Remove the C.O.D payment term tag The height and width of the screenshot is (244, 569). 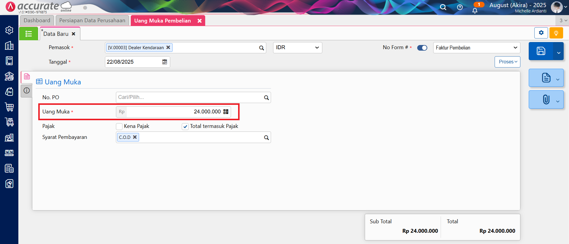(x=135, y=137)
